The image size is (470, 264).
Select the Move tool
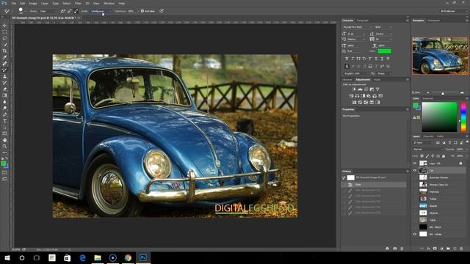coord(4,26)
